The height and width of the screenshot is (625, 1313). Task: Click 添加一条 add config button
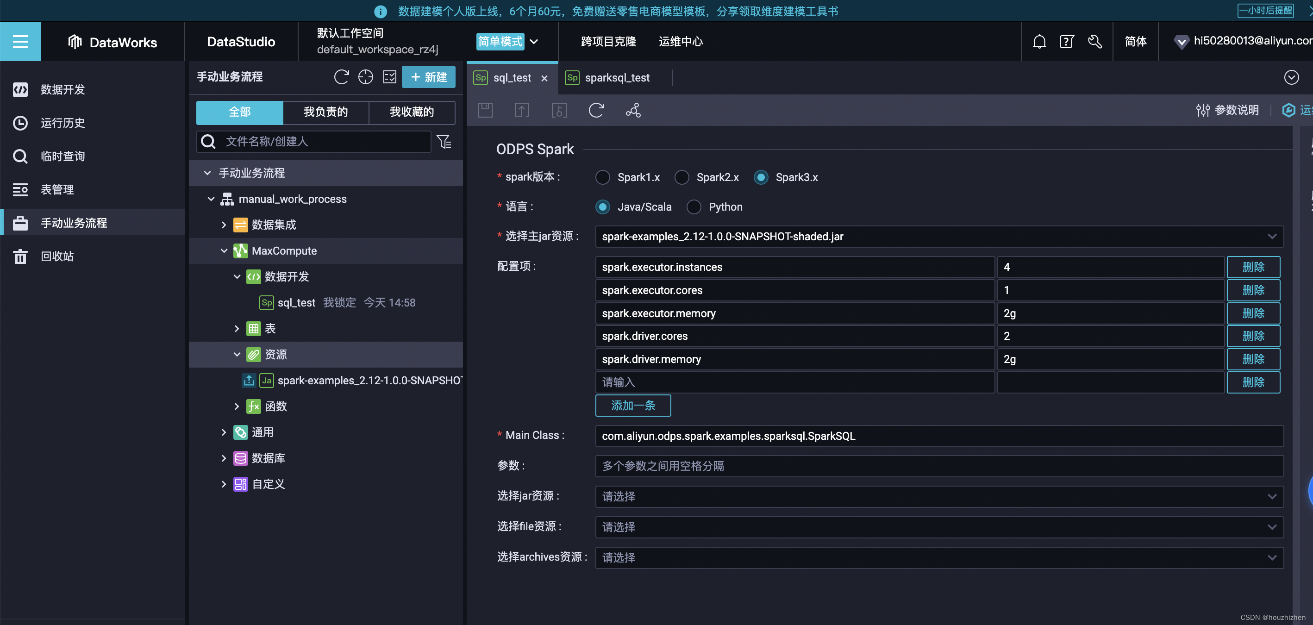click(632, 406)
